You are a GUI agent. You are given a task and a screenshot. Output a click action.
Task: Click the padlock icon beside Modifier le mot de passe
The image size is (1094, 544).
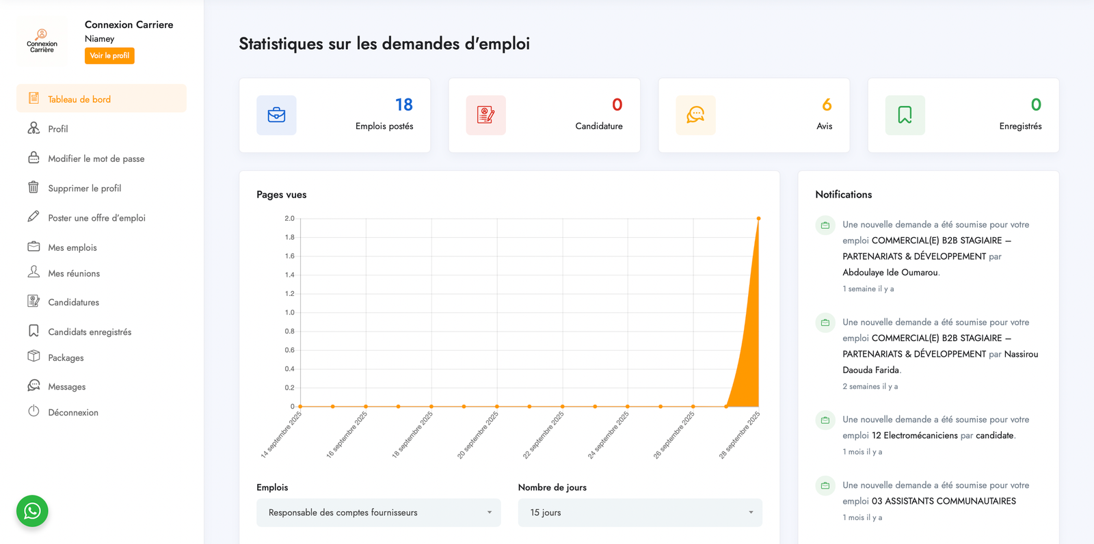pyautogui.click(x=34, y=158)
